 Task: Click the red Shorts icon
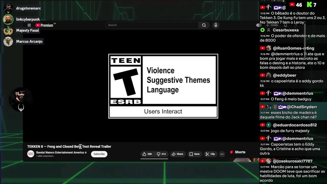[x=231, y=152]
